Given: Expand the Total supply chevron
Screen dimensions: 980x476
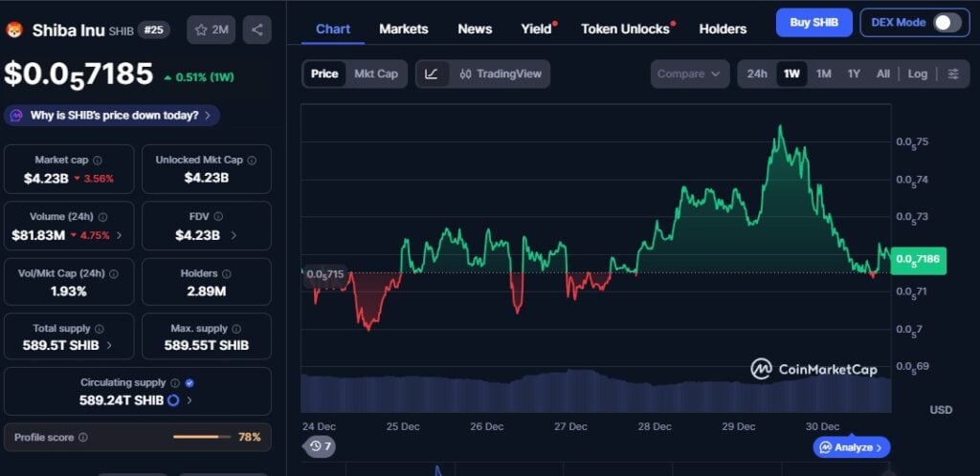Looking at the screenshot, I should coord(109,345).
